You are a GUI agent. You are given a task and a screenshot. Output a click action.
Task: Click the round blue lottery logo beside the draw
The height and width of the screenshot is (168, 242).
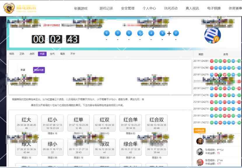(x=213, y=35)
